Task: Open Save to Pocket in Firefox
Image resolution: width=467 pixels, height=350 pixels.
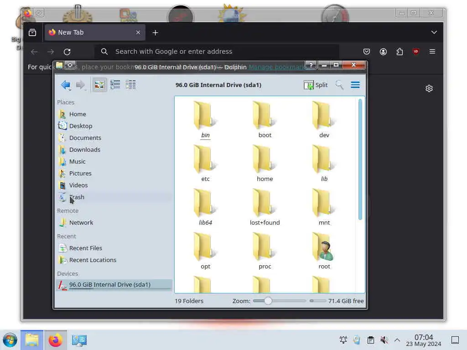Action: click(367, 52)
